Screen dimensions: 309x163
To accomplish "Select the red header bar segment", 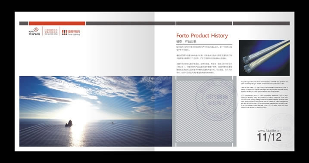I will point(57,23).
